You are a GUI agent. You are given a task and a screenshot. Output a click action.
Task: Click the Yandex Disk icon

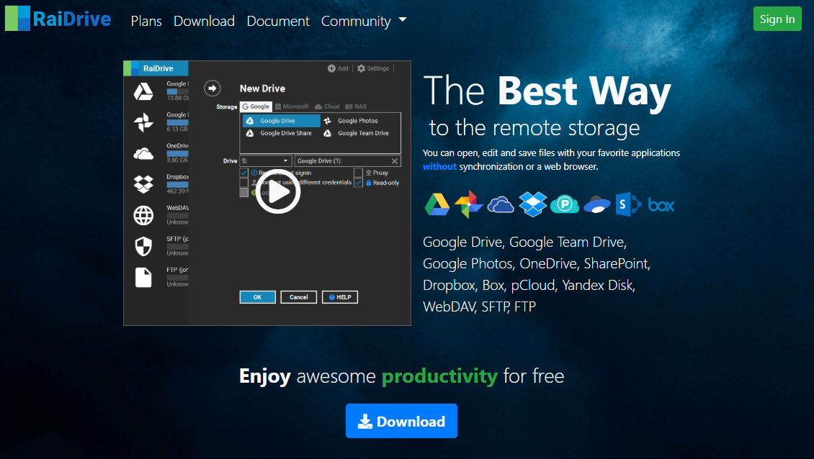click(597, 205)
